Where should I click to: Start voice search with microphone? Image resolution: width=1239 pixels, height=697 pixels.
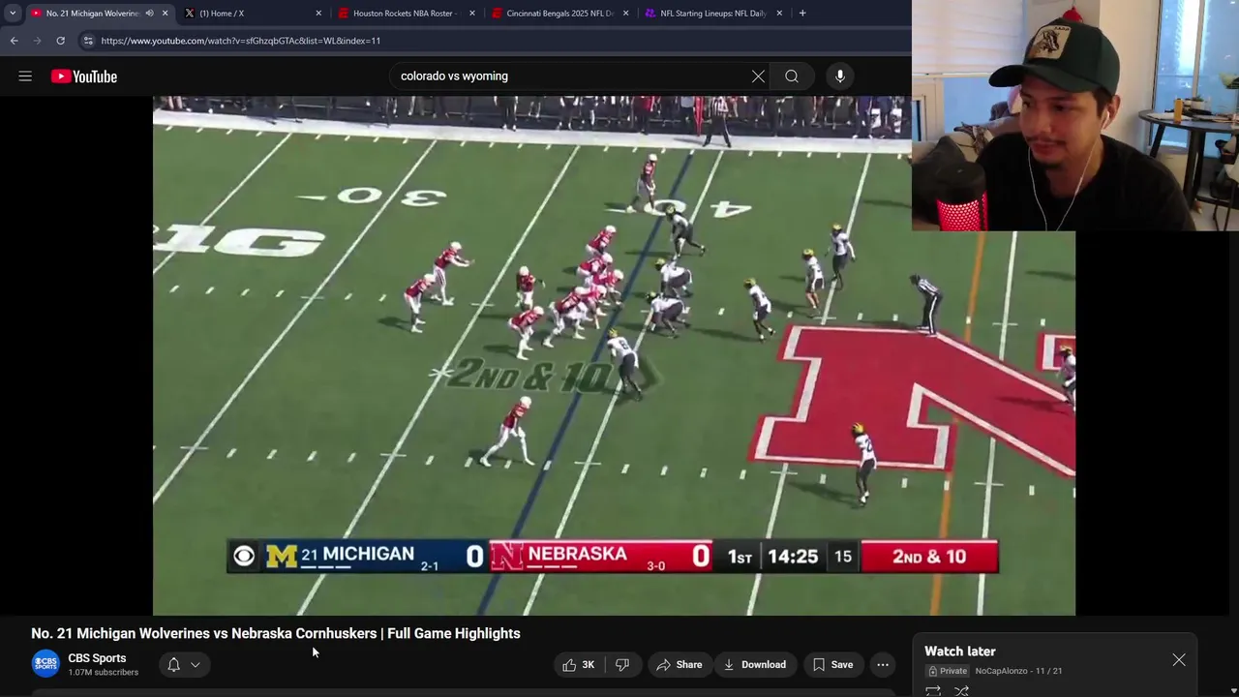pos(840,76)
